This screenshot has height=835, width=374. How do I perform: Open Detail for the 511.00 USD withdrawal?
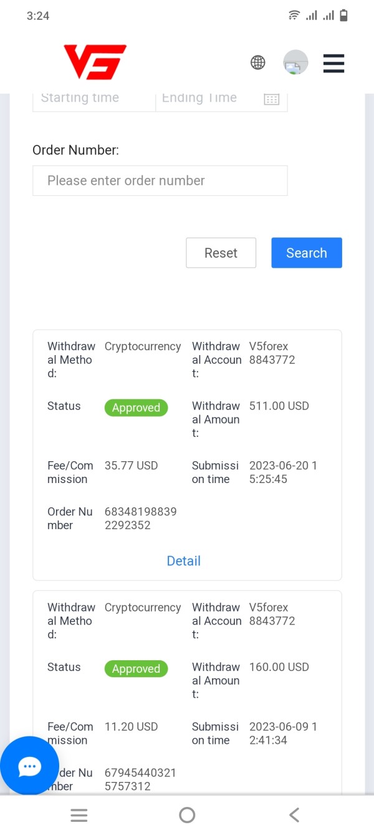point(183,561)
